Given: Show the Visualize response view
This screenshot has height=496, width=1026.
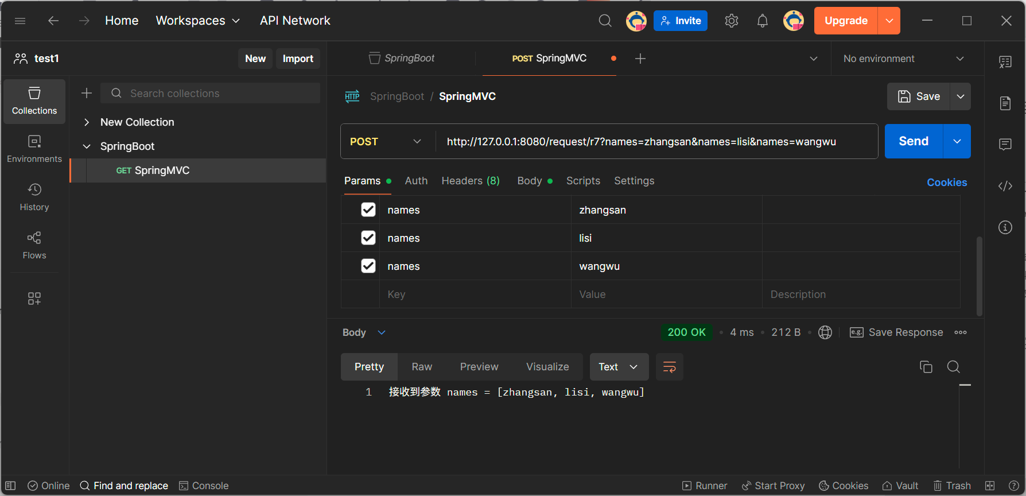Looking at the screenshot, I should 547,367.
